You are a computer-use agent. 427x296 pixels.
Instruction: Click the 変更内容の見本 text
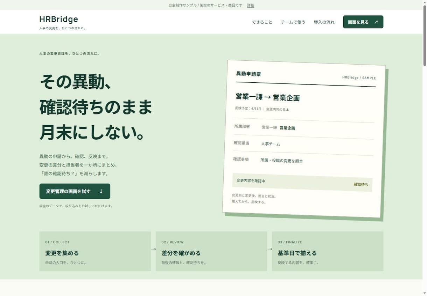click(278, 109)
